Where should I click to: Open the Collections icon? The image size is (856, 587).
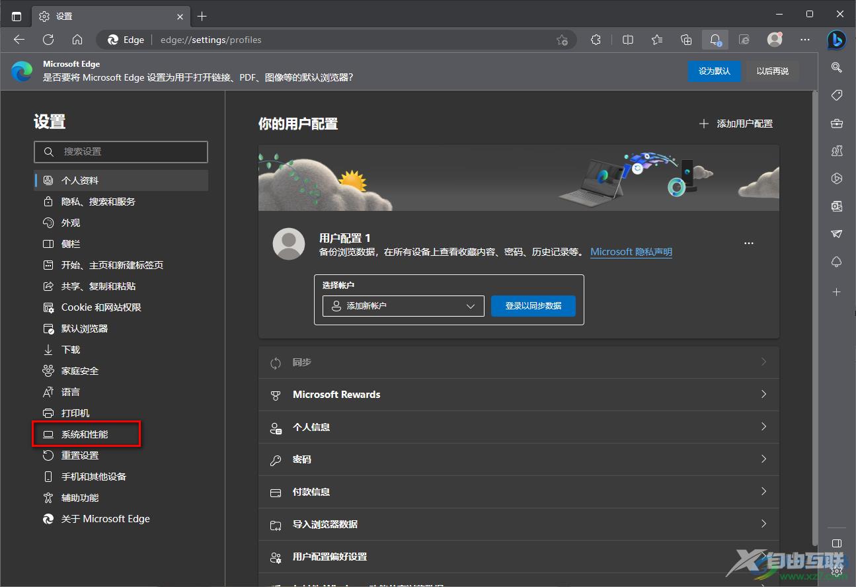(686, 40)
